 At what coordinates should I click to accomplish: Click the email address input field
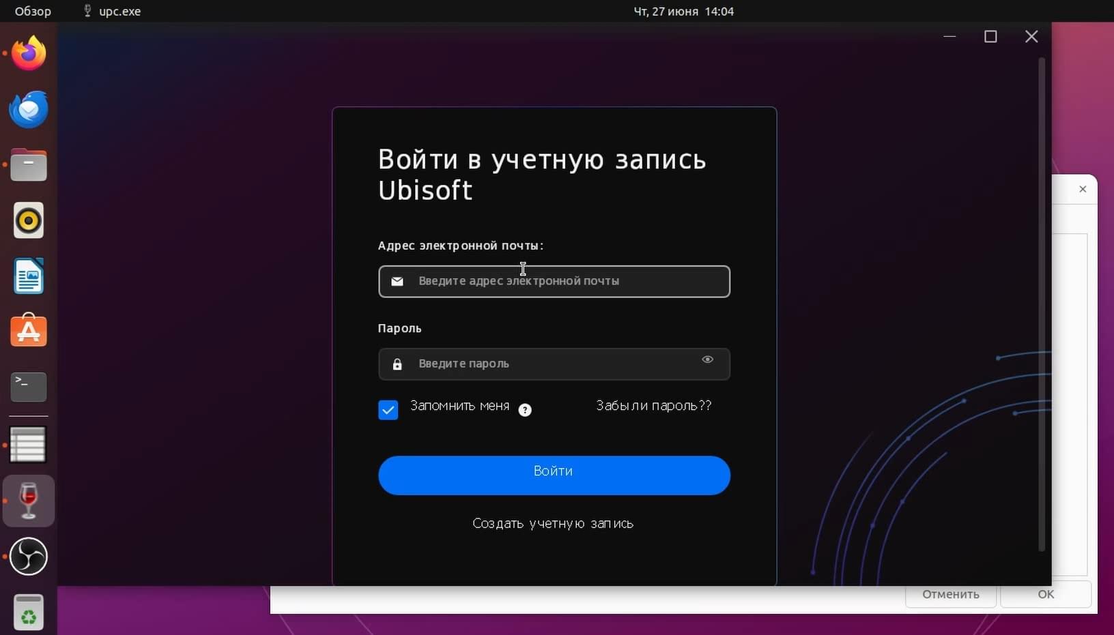[x=554, y=281]
